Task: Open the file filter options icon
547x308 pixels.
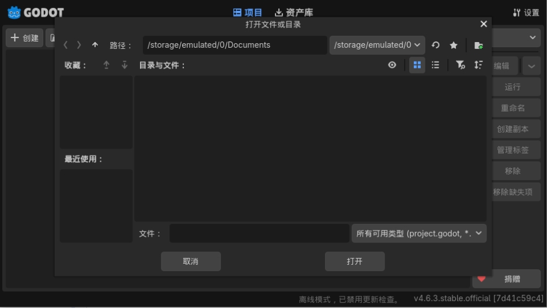Action: click(x=461, y=65)
